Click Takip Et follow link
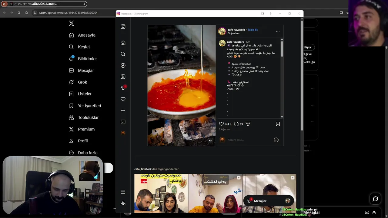 click(253, 30)
